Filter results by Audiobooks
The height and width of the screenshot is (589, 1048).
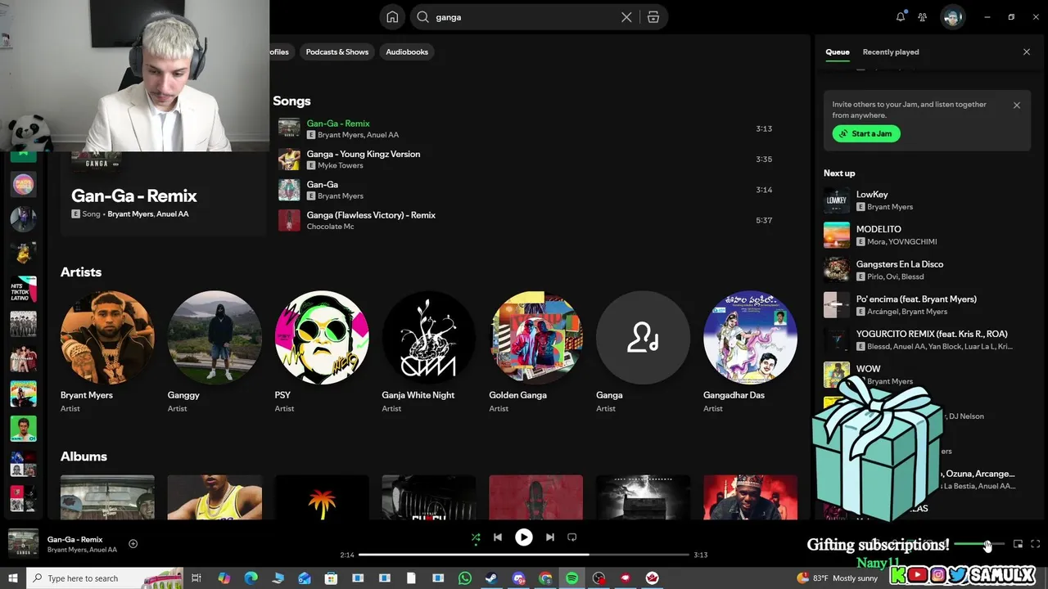[407, 52]
